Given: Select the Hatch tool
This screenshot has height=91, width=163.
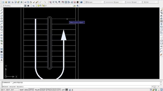Looking at the screenshot, I should pos(2,49).
